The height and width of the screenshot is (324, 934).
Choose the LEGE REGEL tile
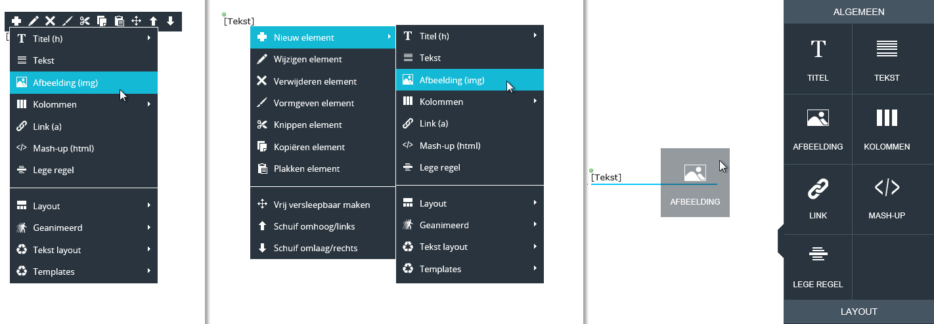(x=818, y=267)
